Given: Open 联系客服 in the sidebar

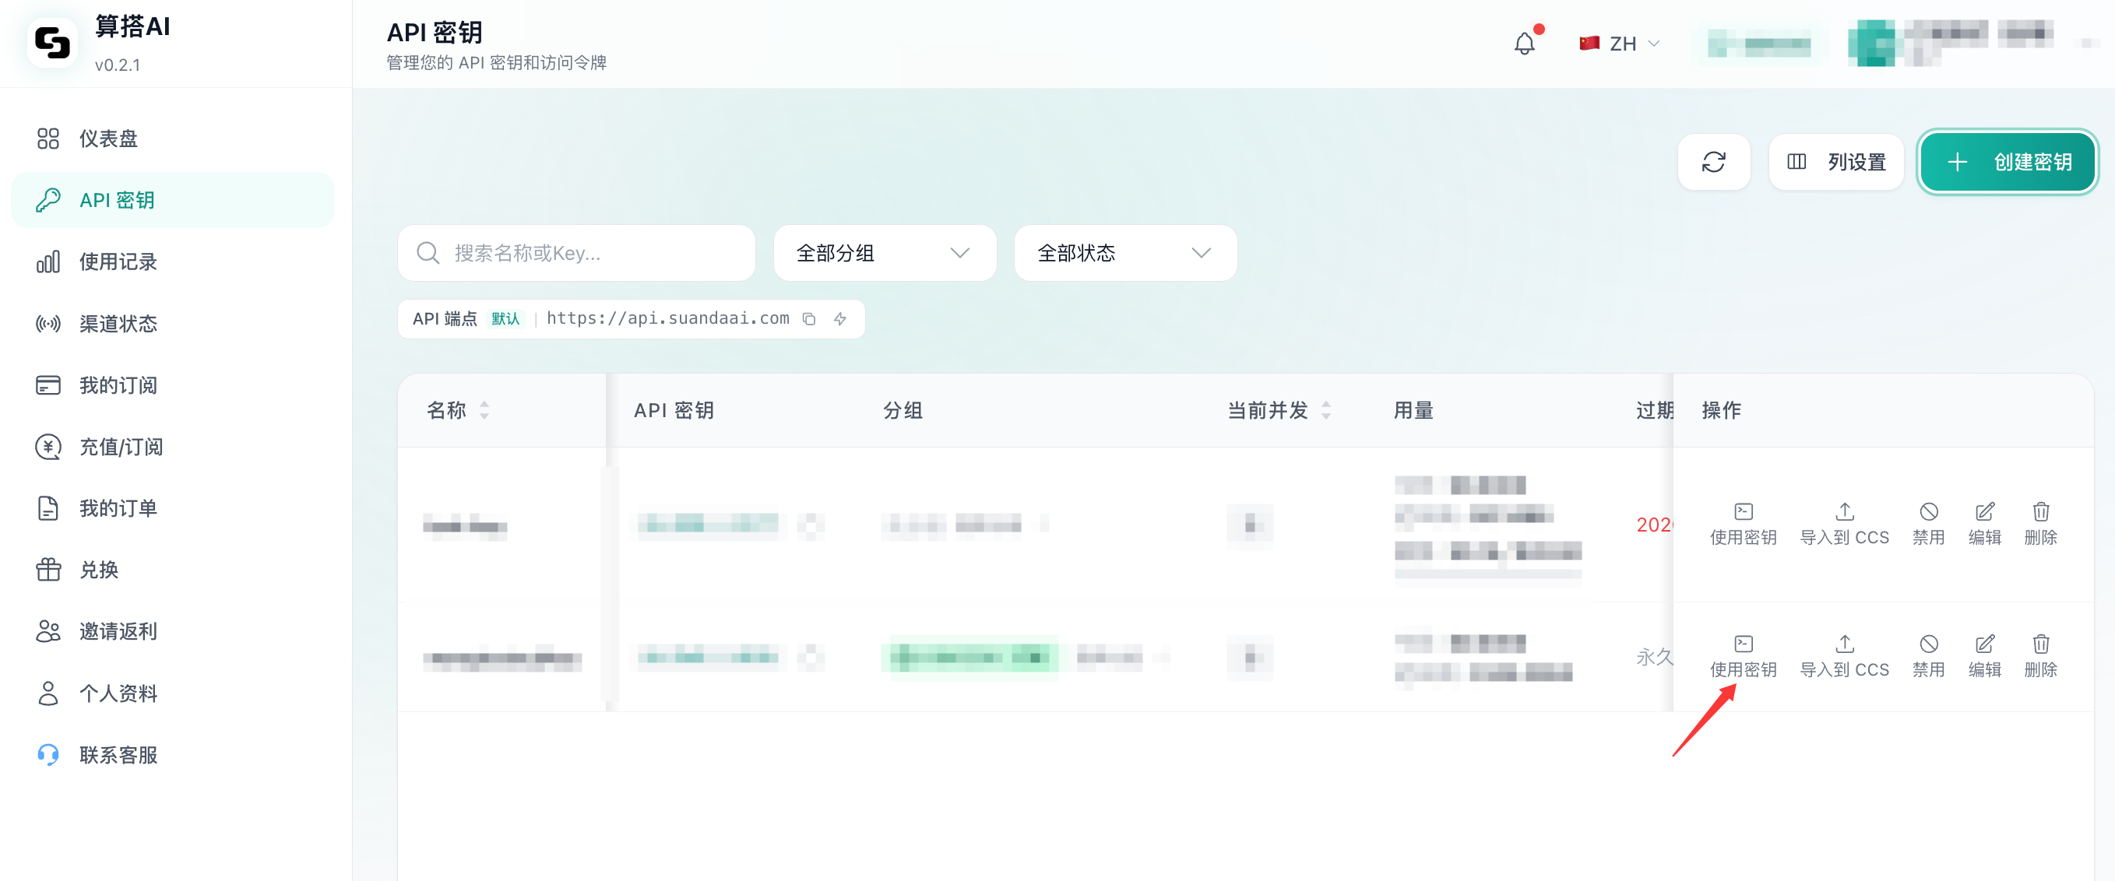Looking at the screenshot, I should [173, 755].
